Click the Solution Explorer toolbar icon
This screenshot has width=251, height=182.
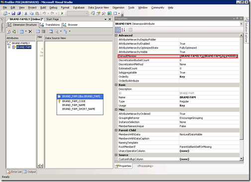pyautogui.click(x=93, y=13)
